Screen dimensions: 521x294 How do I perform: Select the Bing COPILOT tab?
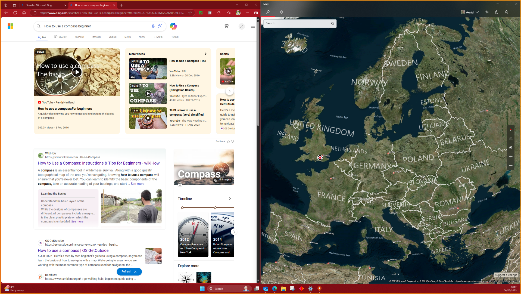coord(80,37)
